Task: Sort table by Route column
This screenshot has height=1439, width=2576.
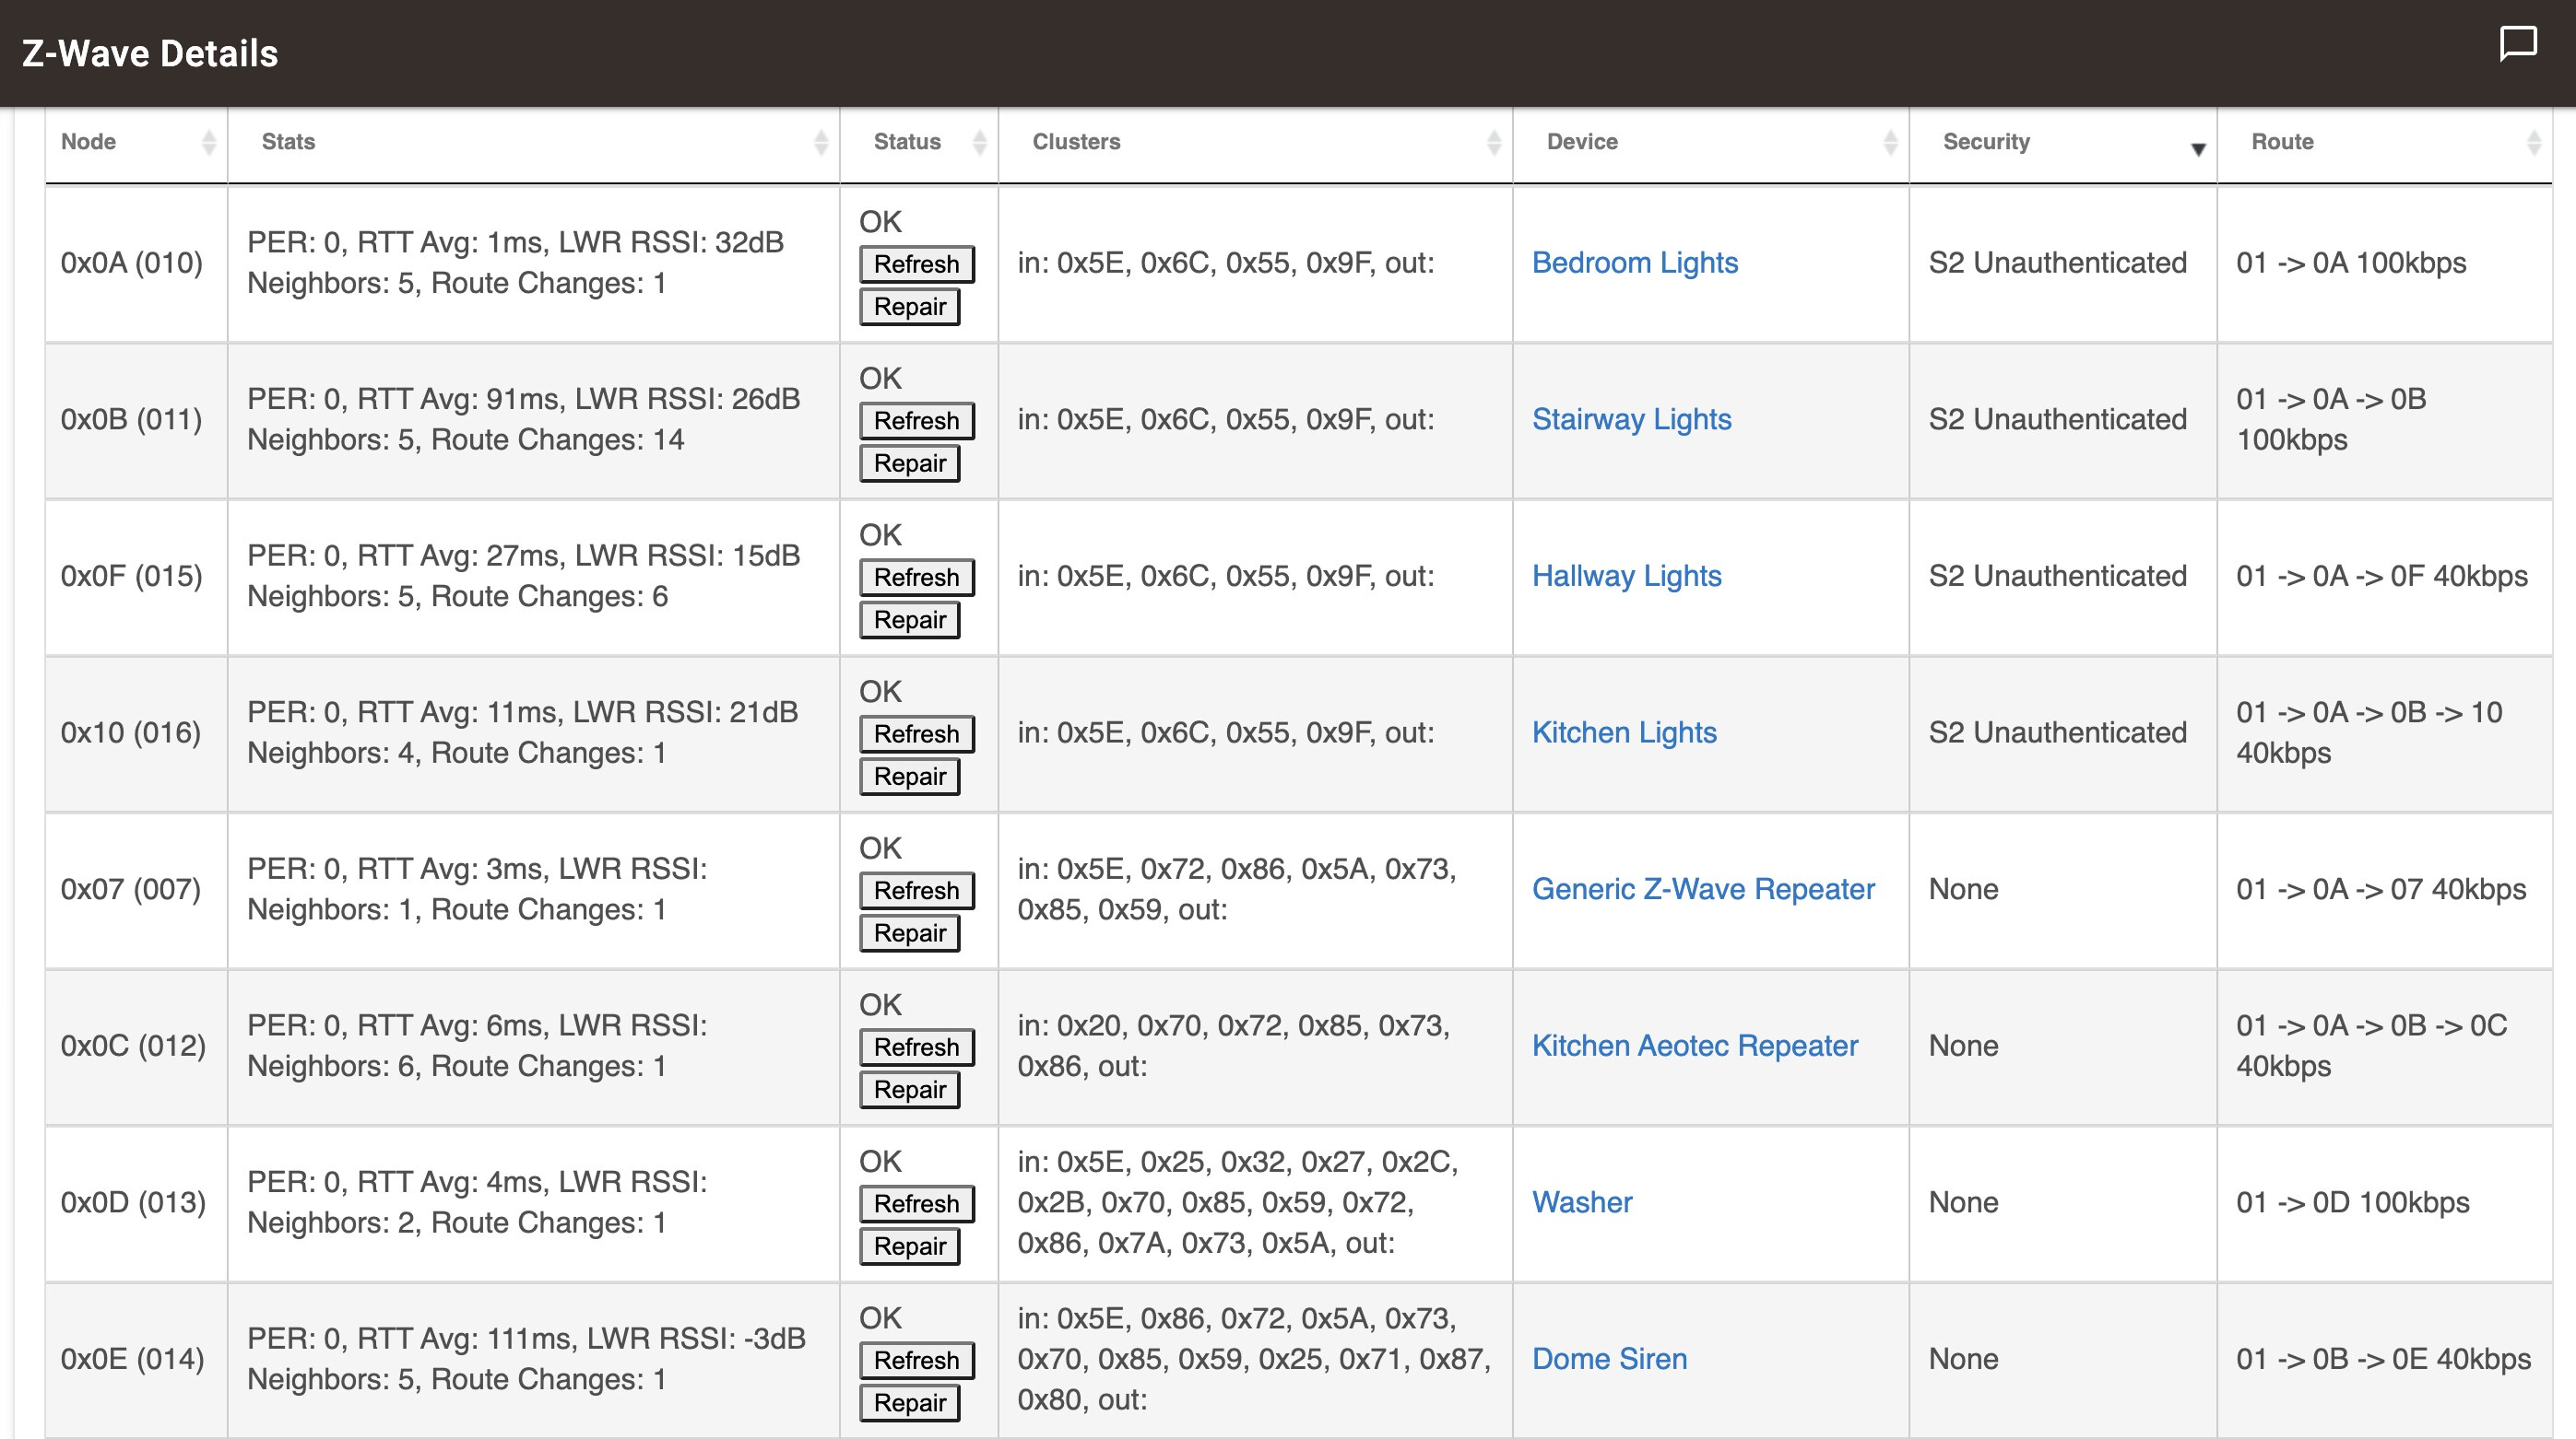Action: click(2385, 142)
